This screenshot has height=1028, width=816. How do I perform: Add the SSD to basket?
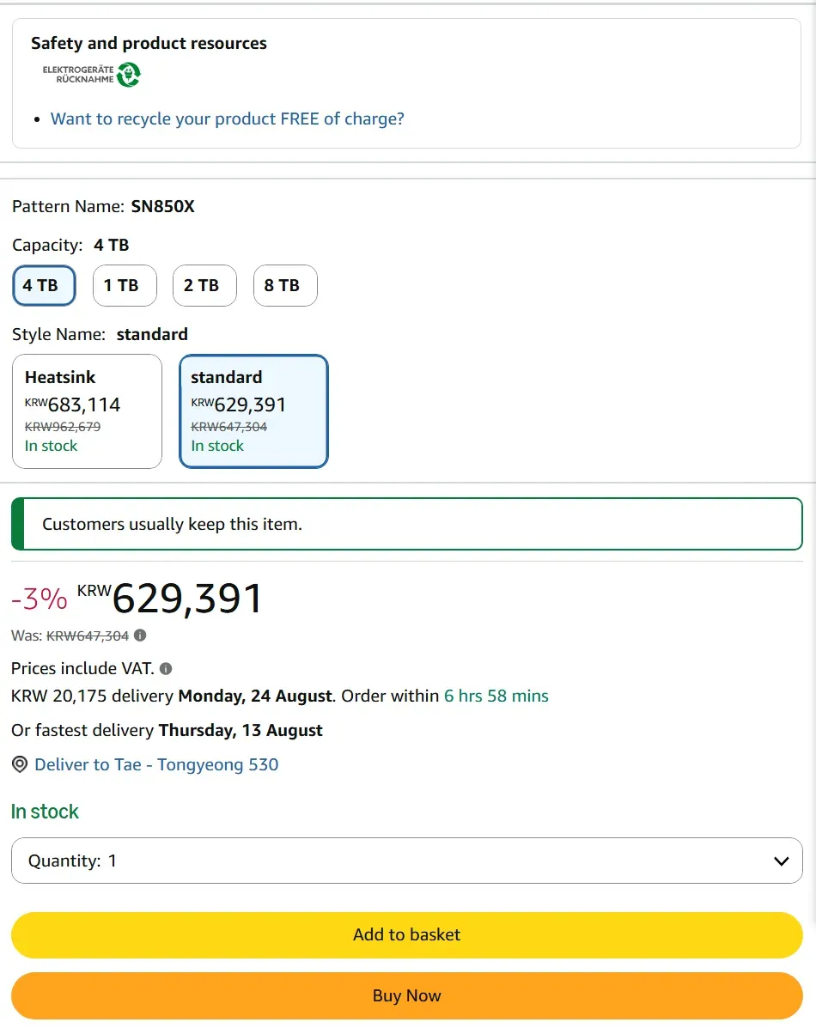(x=406, y=935)
